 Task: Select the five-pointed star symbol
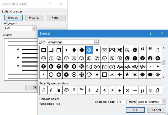(127, 74)
